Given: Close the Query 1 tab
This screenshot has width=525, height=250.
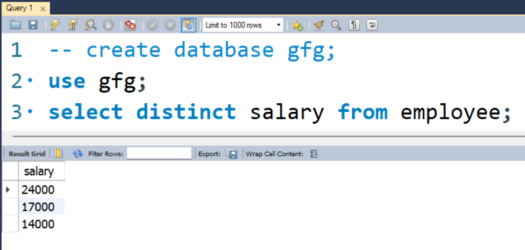Looking at the screenshot, I should [x=43, y=9].
